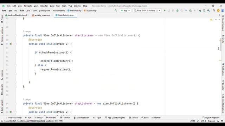
Task: Click the LF line separator status entry
Action: (x=198, y=121)
